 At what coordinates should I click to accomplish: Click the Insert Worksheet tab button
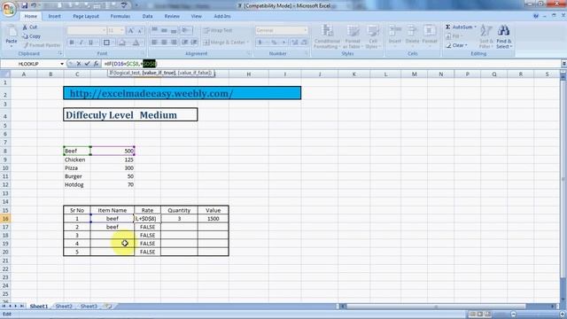pyautogui.click(x=108, y=306)
